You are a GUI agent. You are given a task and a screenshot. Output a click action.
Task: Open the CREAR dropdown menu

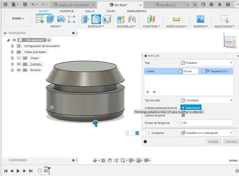(55, 26)
